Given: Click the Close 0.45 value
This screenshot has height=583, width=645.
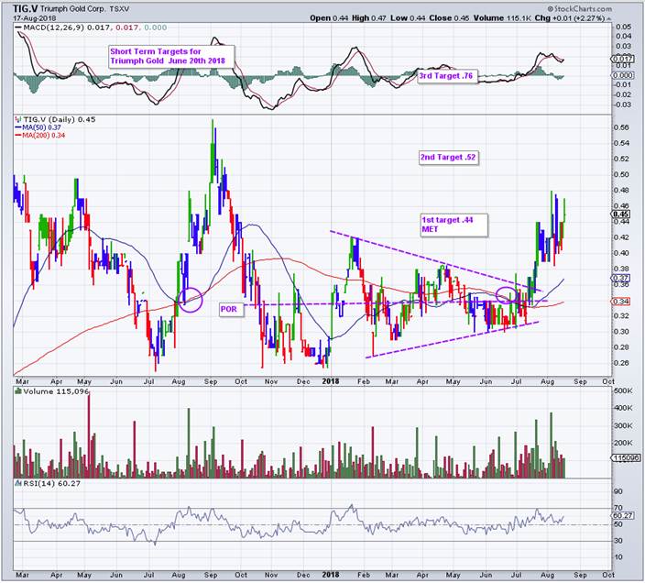Looking at the screenshot, I should coord(449,18).
